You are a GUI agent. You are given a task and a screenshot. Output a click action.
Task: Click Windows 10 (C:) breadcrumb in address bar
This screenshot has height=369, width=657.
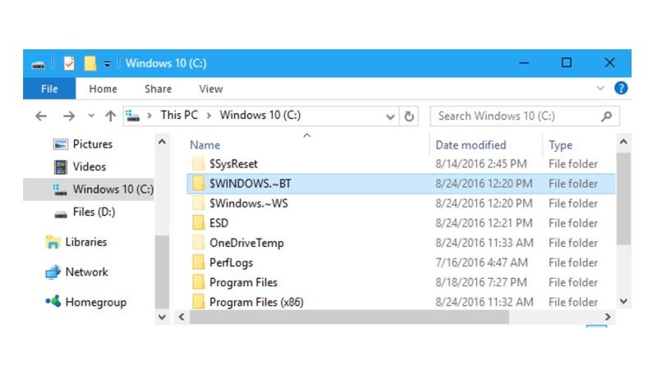pos(260,115)
